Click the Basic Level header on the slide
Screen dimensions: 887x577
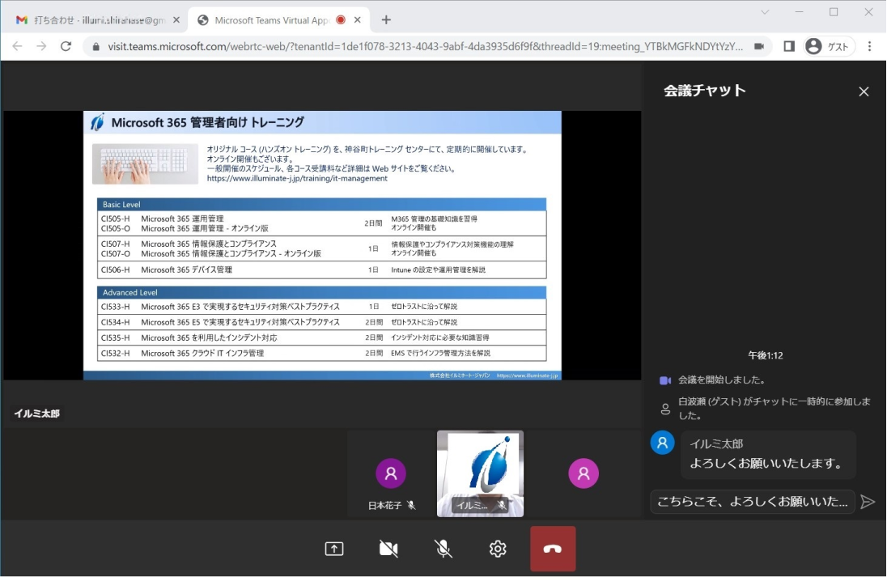click(x=322, y=204)
